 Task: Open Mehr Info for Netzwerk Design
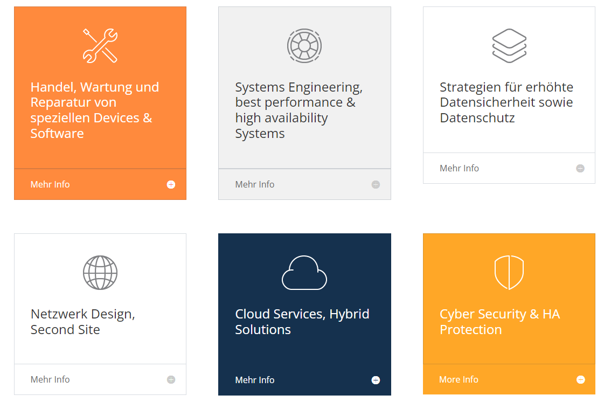click(x=50, y=379)
